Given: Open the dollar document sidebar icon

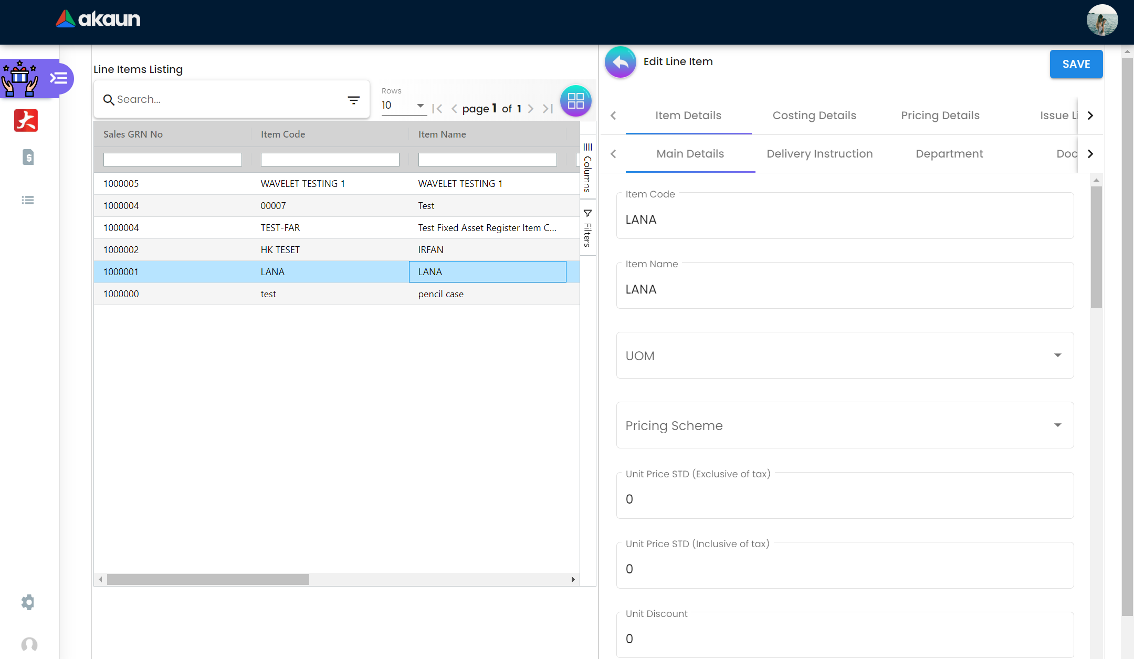Looking at the screenshot, I should (x=28, y=157).
